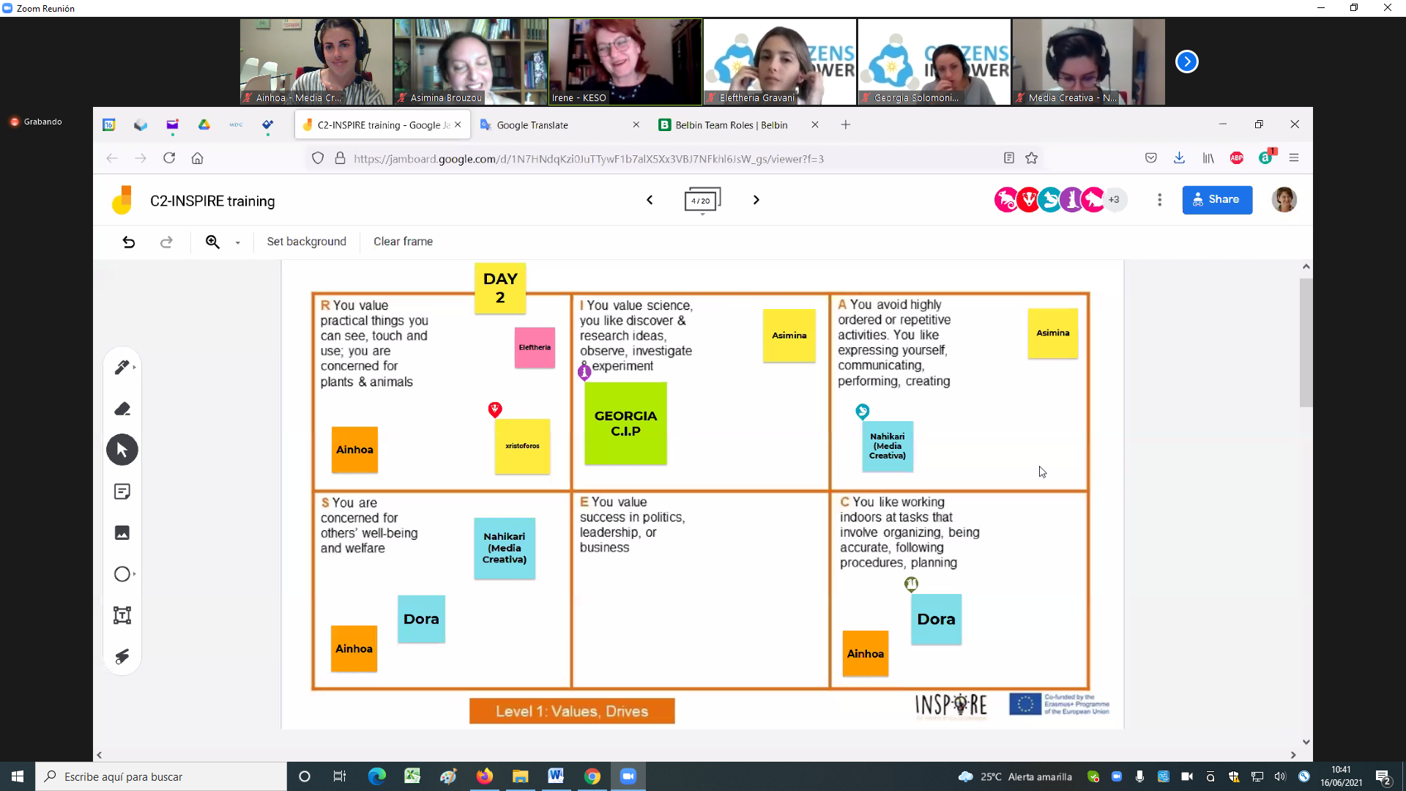
Task: Choose the Text box tool
Action: pyautogui.click(x=122, y=615)
